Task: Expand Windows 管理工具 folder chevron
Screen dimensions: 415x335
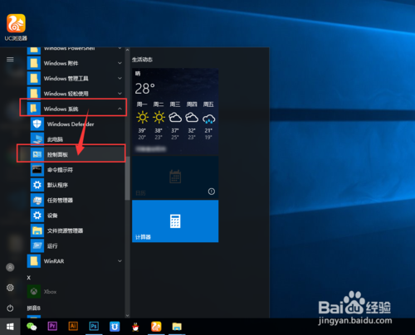Action: (120, 79)
